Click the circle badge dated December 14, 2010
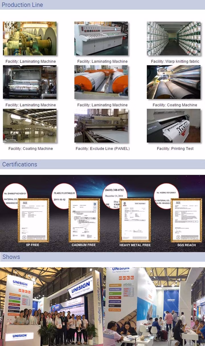 click(x=114, y=196)
